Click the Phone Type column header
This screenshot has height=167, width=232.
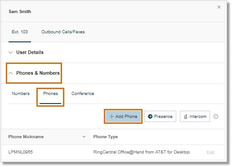tap(106, 137)
